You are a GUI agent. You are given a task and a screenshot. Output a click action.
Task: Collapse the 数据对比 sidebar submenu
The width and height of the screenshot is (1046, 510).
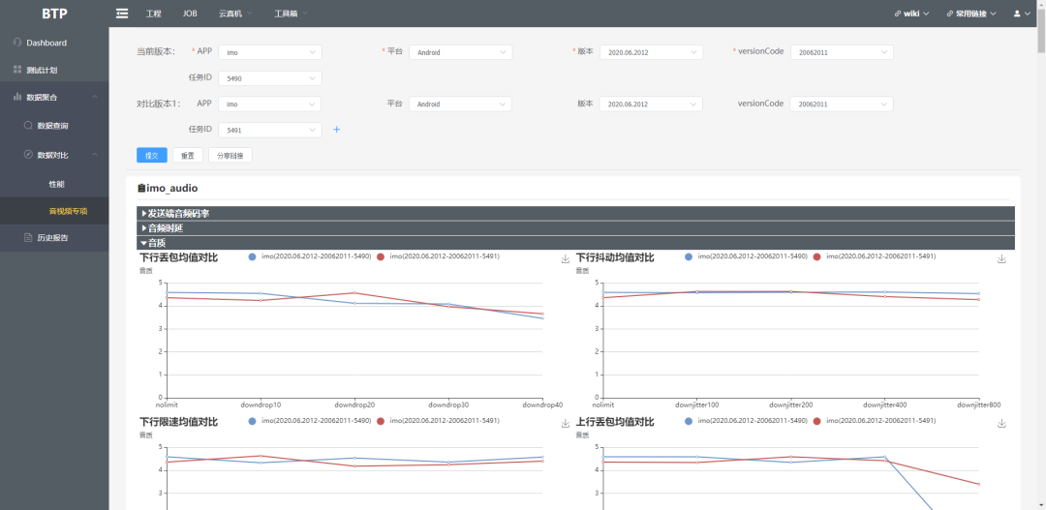point(95,155)
